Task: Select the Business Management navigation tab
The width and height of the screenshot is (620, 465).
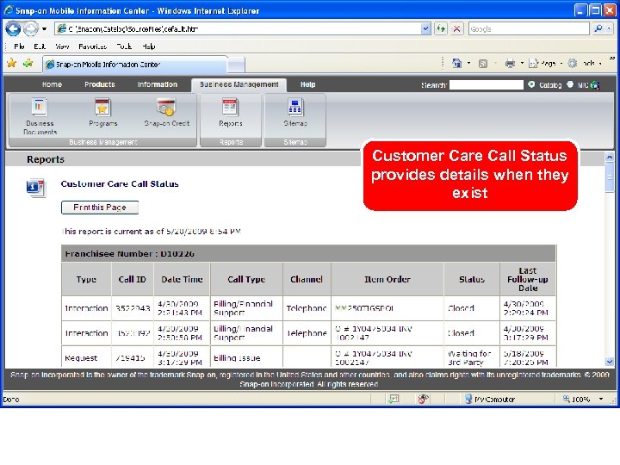Action: [239, 84]
